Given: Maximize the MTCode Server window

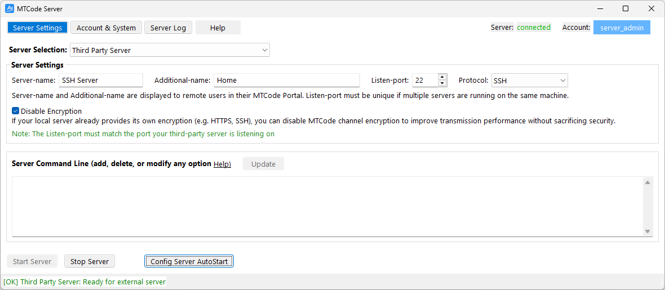Looking at the screenshot, I should (x=626, y=8).
